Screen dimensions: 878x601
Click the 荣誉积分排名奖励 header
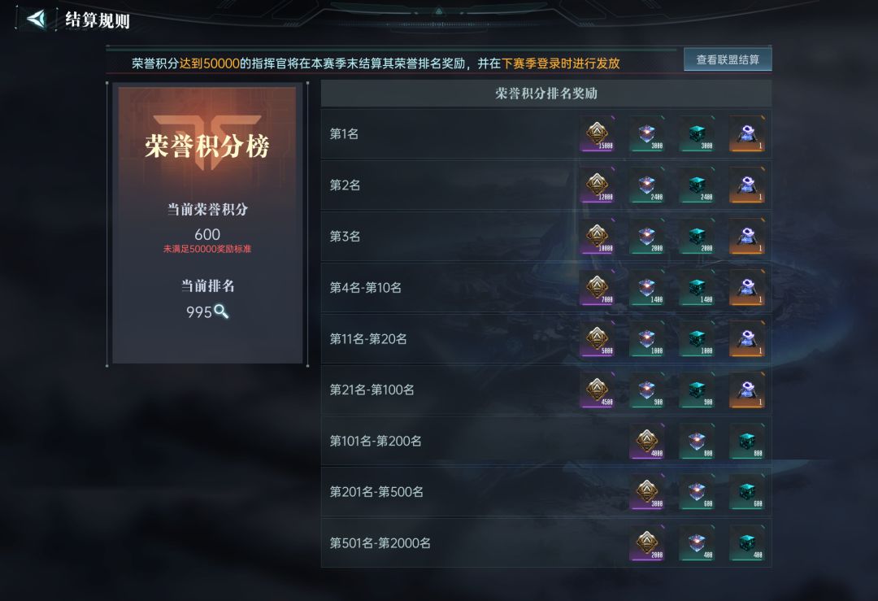546,94
